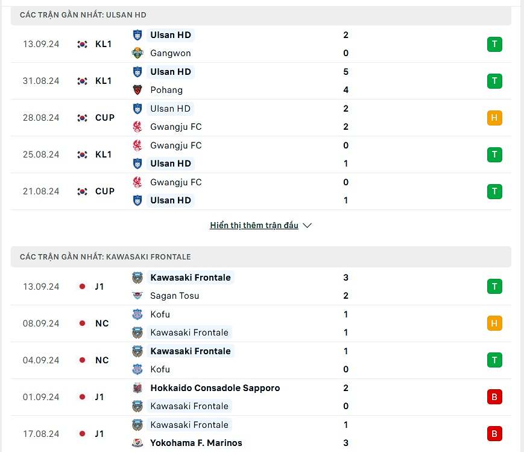Select Ulsan HD recent matches header

tap(83, 15)
